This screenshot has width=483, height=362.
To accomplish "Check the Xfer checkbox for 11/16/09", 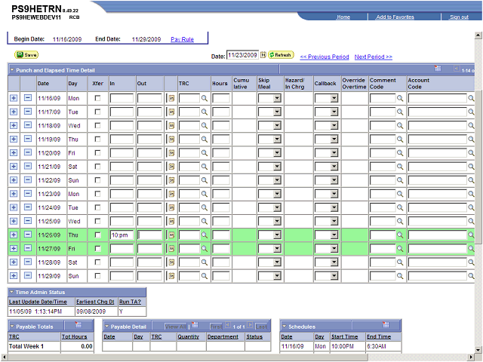I will pyautogui.click(x=97, y=98).
